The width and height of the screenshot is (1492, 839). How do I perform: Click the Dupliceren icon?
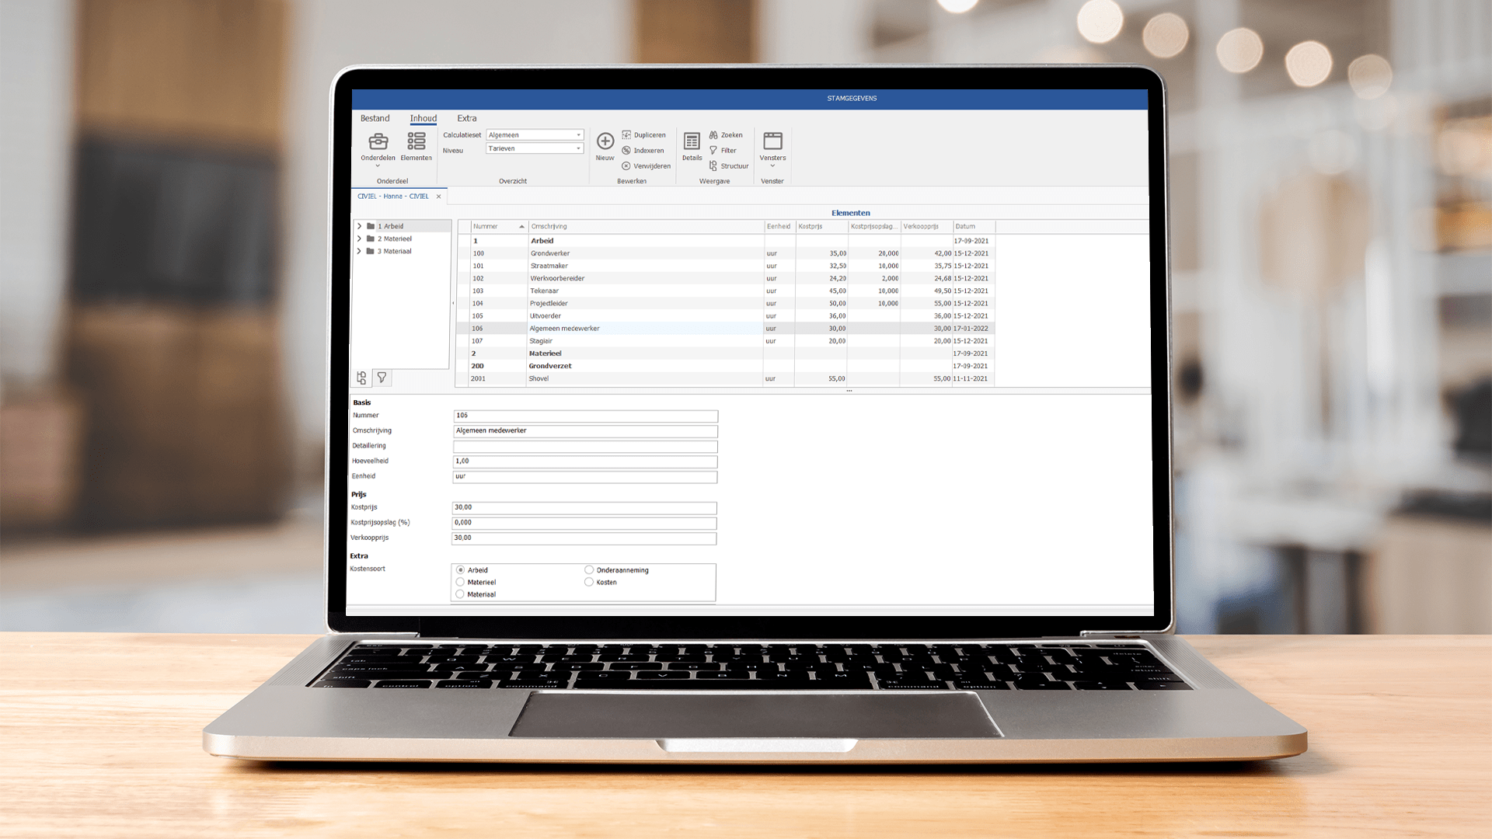626,135
